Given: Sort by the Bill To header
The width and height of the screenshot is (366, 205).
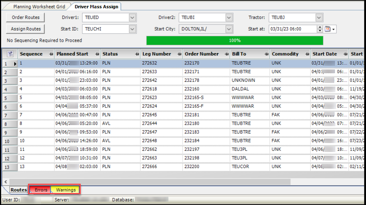Looking at the screenshot, I should coord(239,54).
